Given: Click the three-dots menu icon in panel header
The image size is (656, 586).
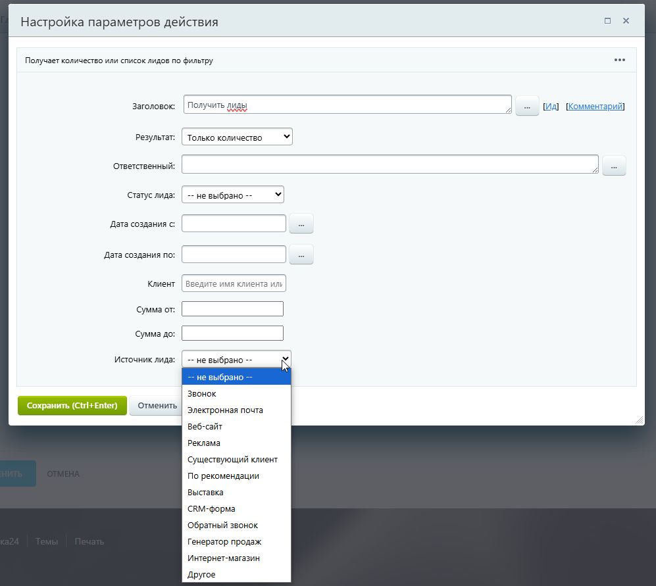Looking at the screenshot, I should pos(619,60).
